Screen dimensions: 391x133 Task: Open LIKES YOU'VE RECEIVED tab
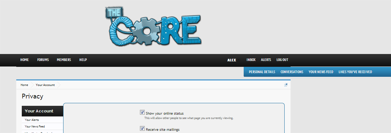pos(355,72)
